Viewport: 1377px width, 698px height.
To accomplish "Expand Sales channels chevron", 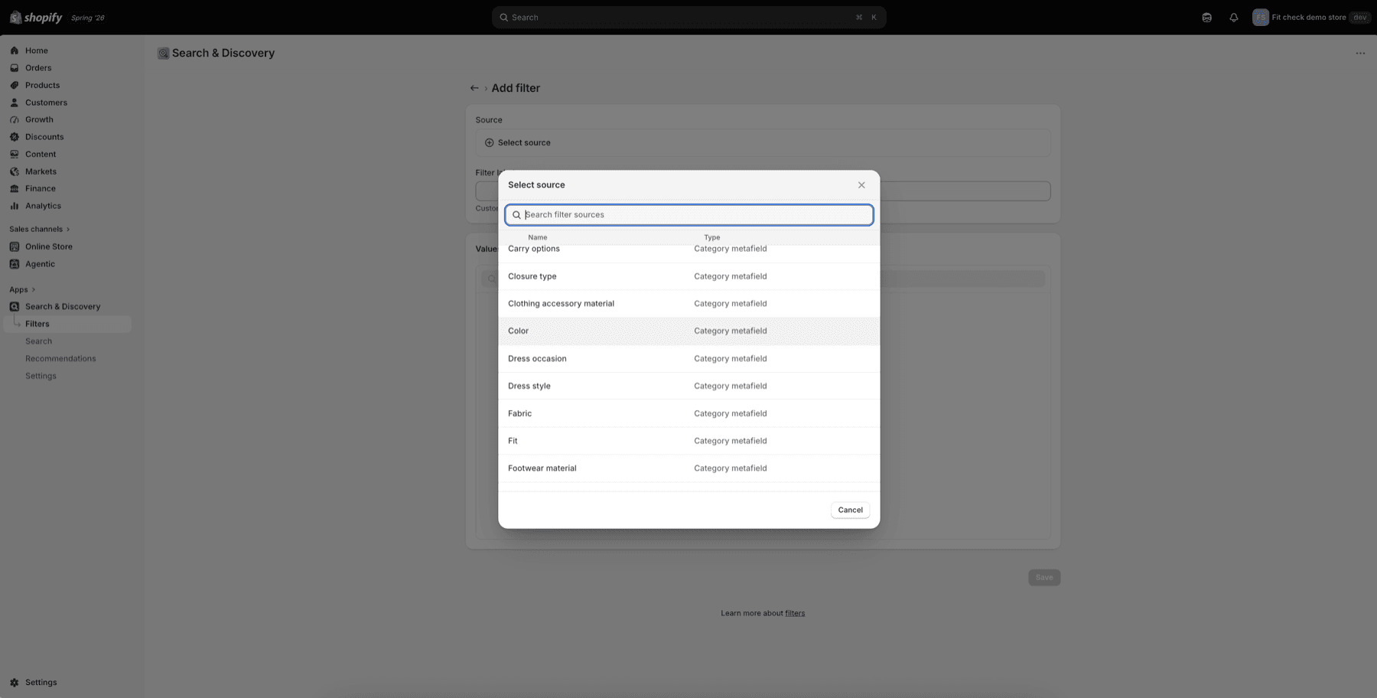I will (68, 229).
